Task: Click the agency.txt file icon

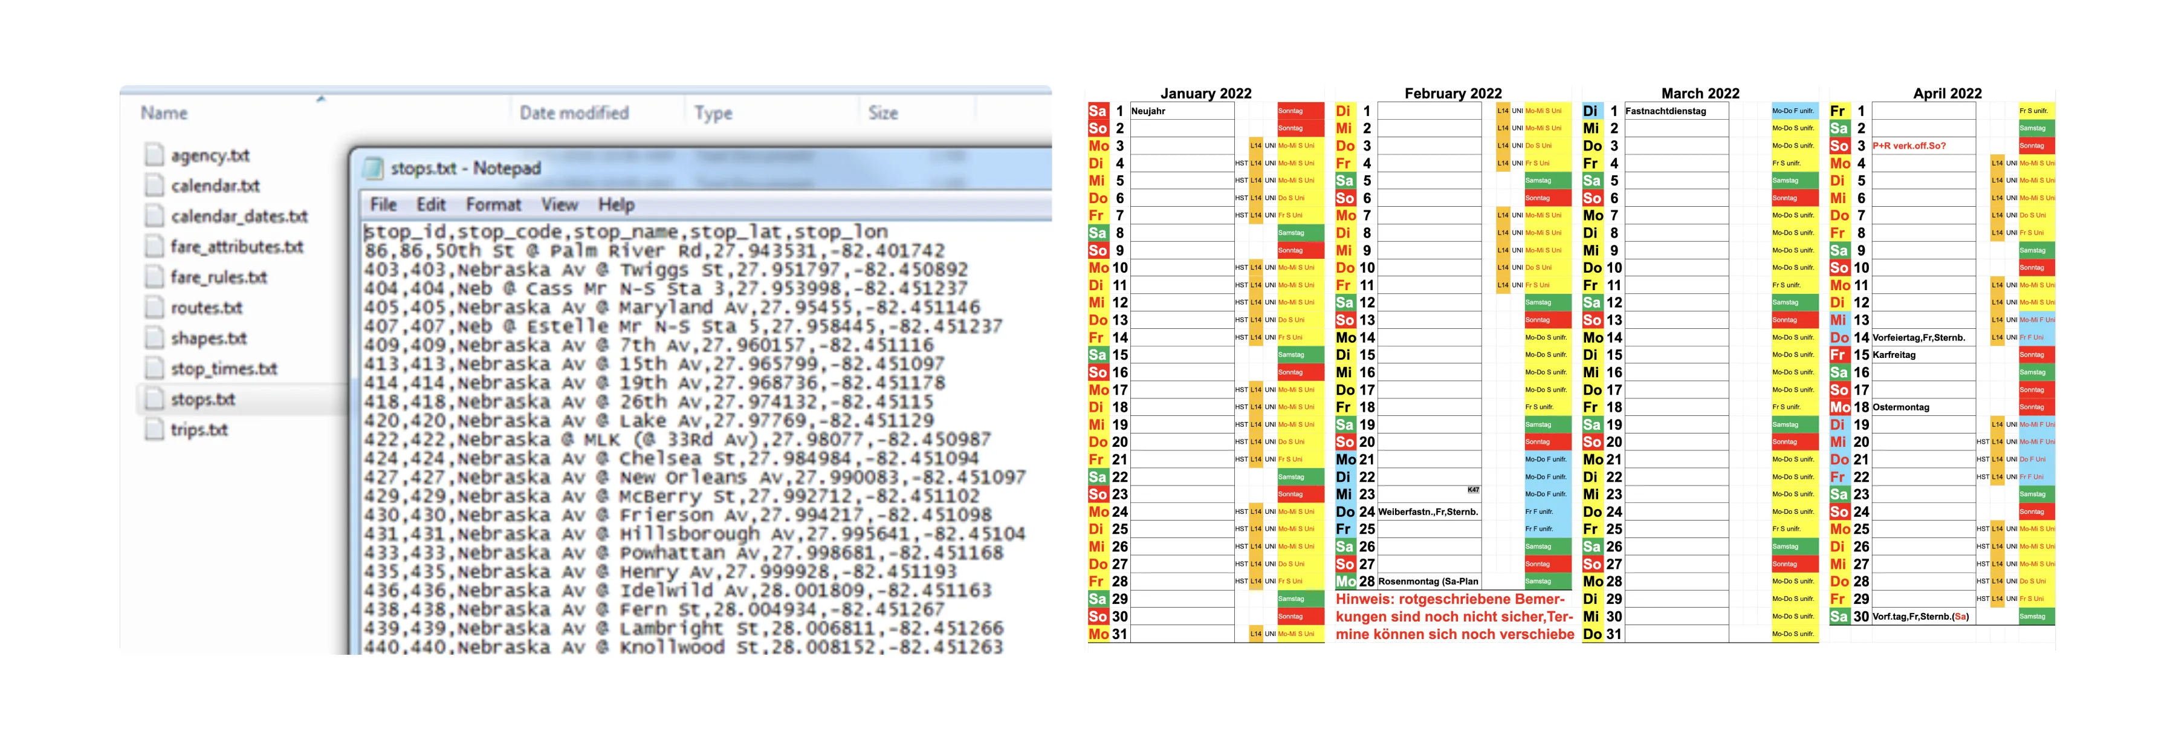Action: 154,155
